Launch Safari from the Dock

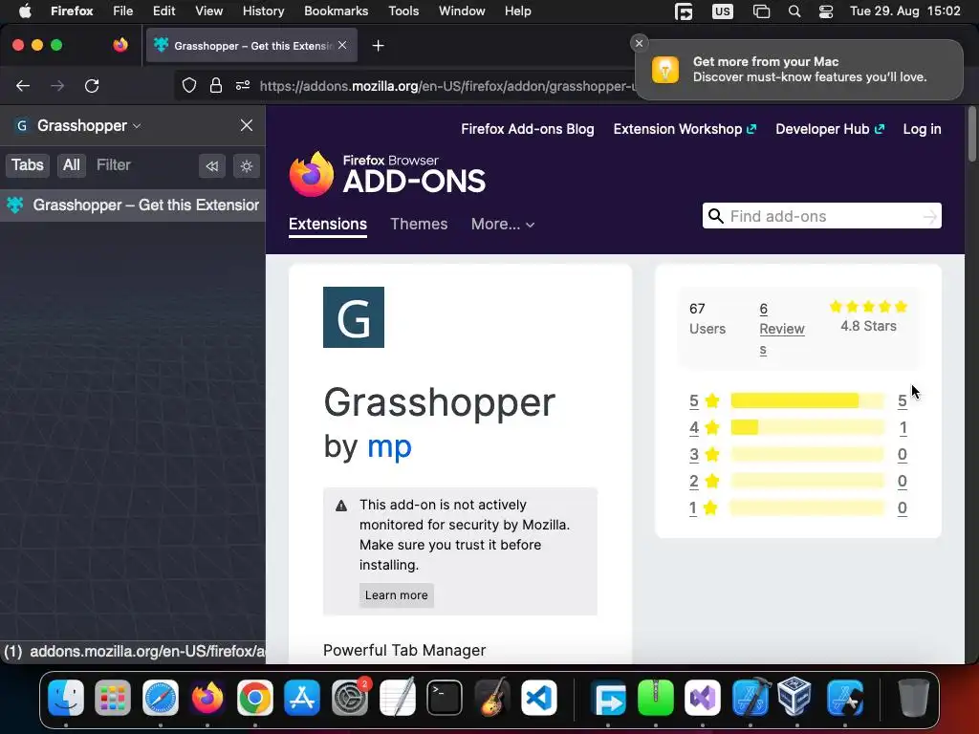coord(161,697)
